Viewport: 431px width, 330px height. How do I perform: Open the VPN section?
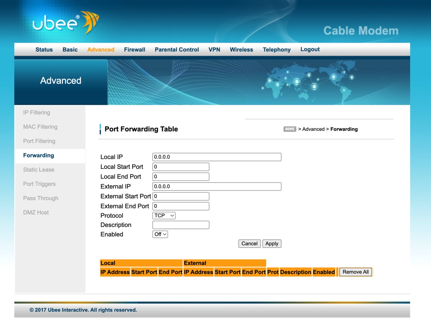[214, 49]
